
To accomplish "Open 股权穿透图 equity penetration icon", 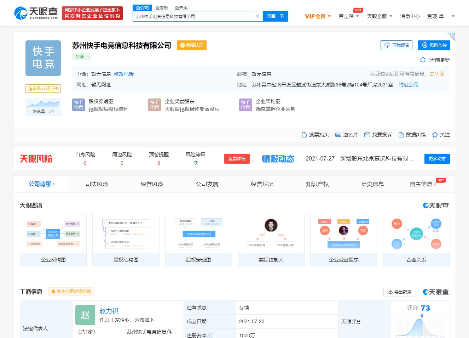I will point(79,105).
